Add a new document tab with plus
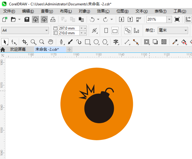The height and width of the screenshot is (159, 192). point(69,50)
